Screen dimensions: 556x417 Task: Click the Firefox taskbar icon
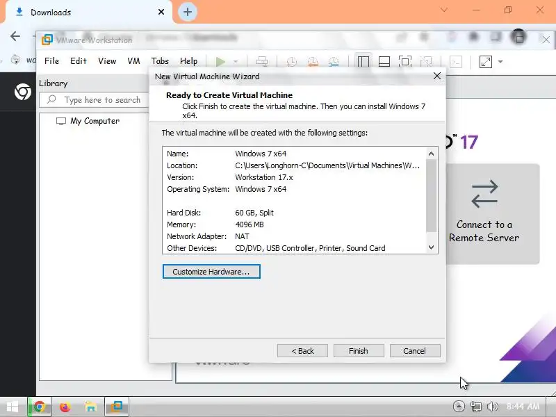65,407
